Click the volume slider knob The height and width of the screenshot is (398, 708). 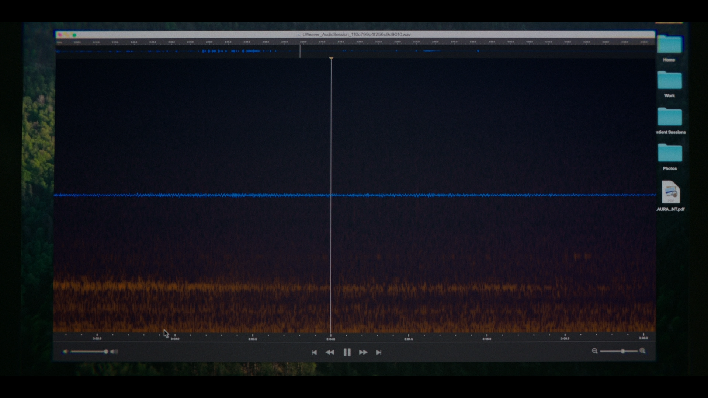point(106,352)
